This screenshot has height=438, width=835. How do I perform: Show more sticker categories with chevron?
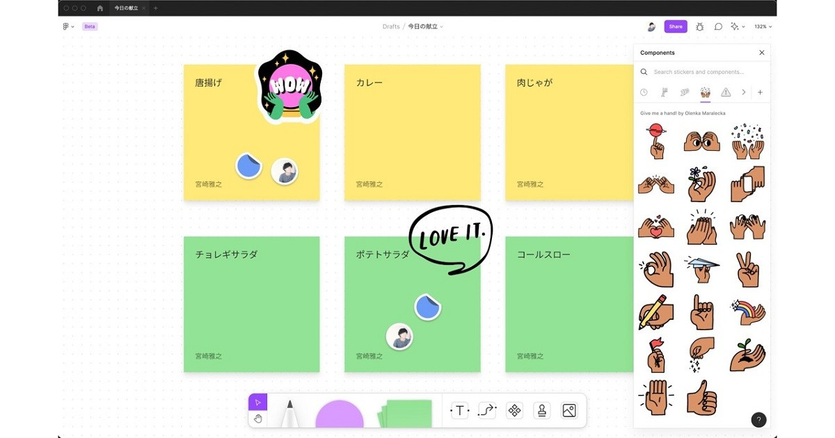743,92
